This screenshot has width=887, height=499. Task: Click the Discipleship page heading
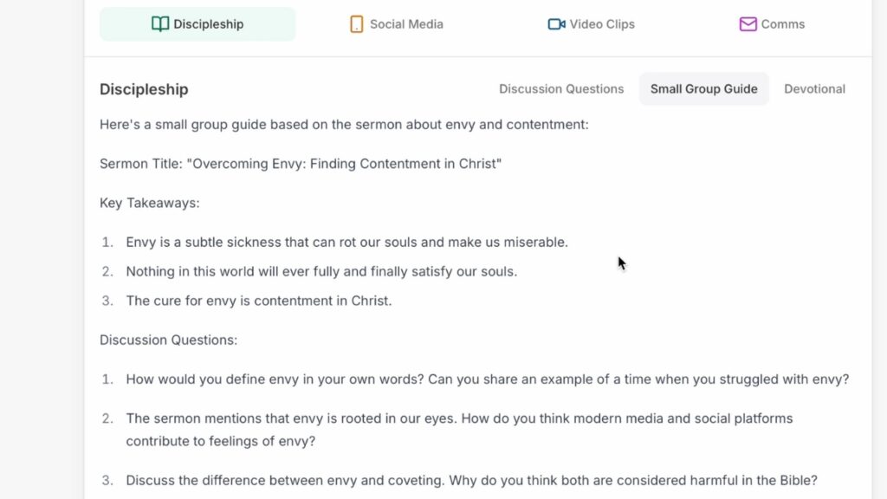(x=144, y=89)
